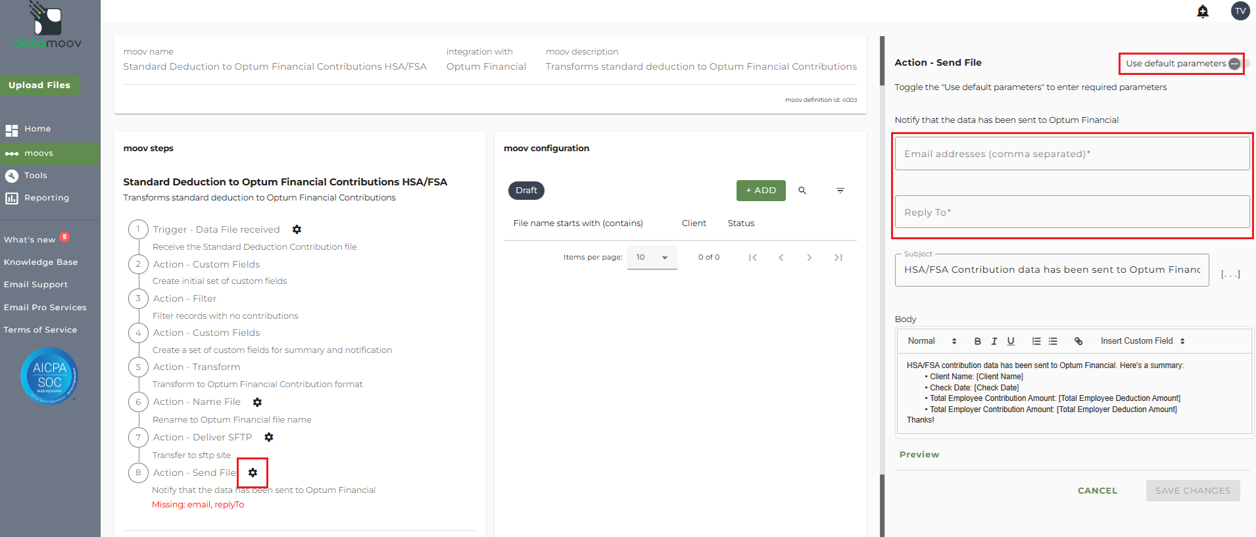The image size is (1256, 537).
Task: Click the Preview link
Action: 919,455
